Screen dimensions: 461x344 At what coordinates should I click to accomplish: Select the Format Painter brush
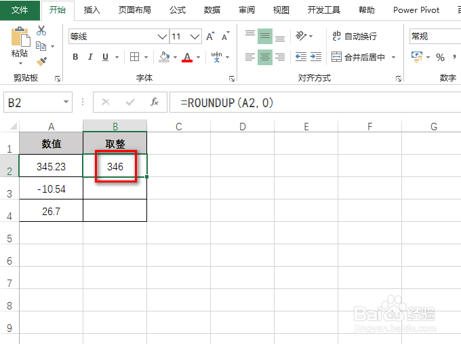[x=41, y=61]
